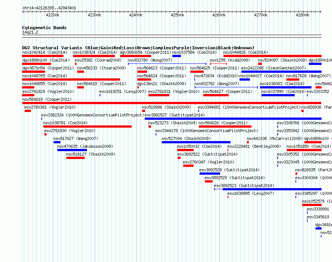Click the esv2760361 (Vogler2010) label
Screen dimensions: 332x262
point(50,107)
